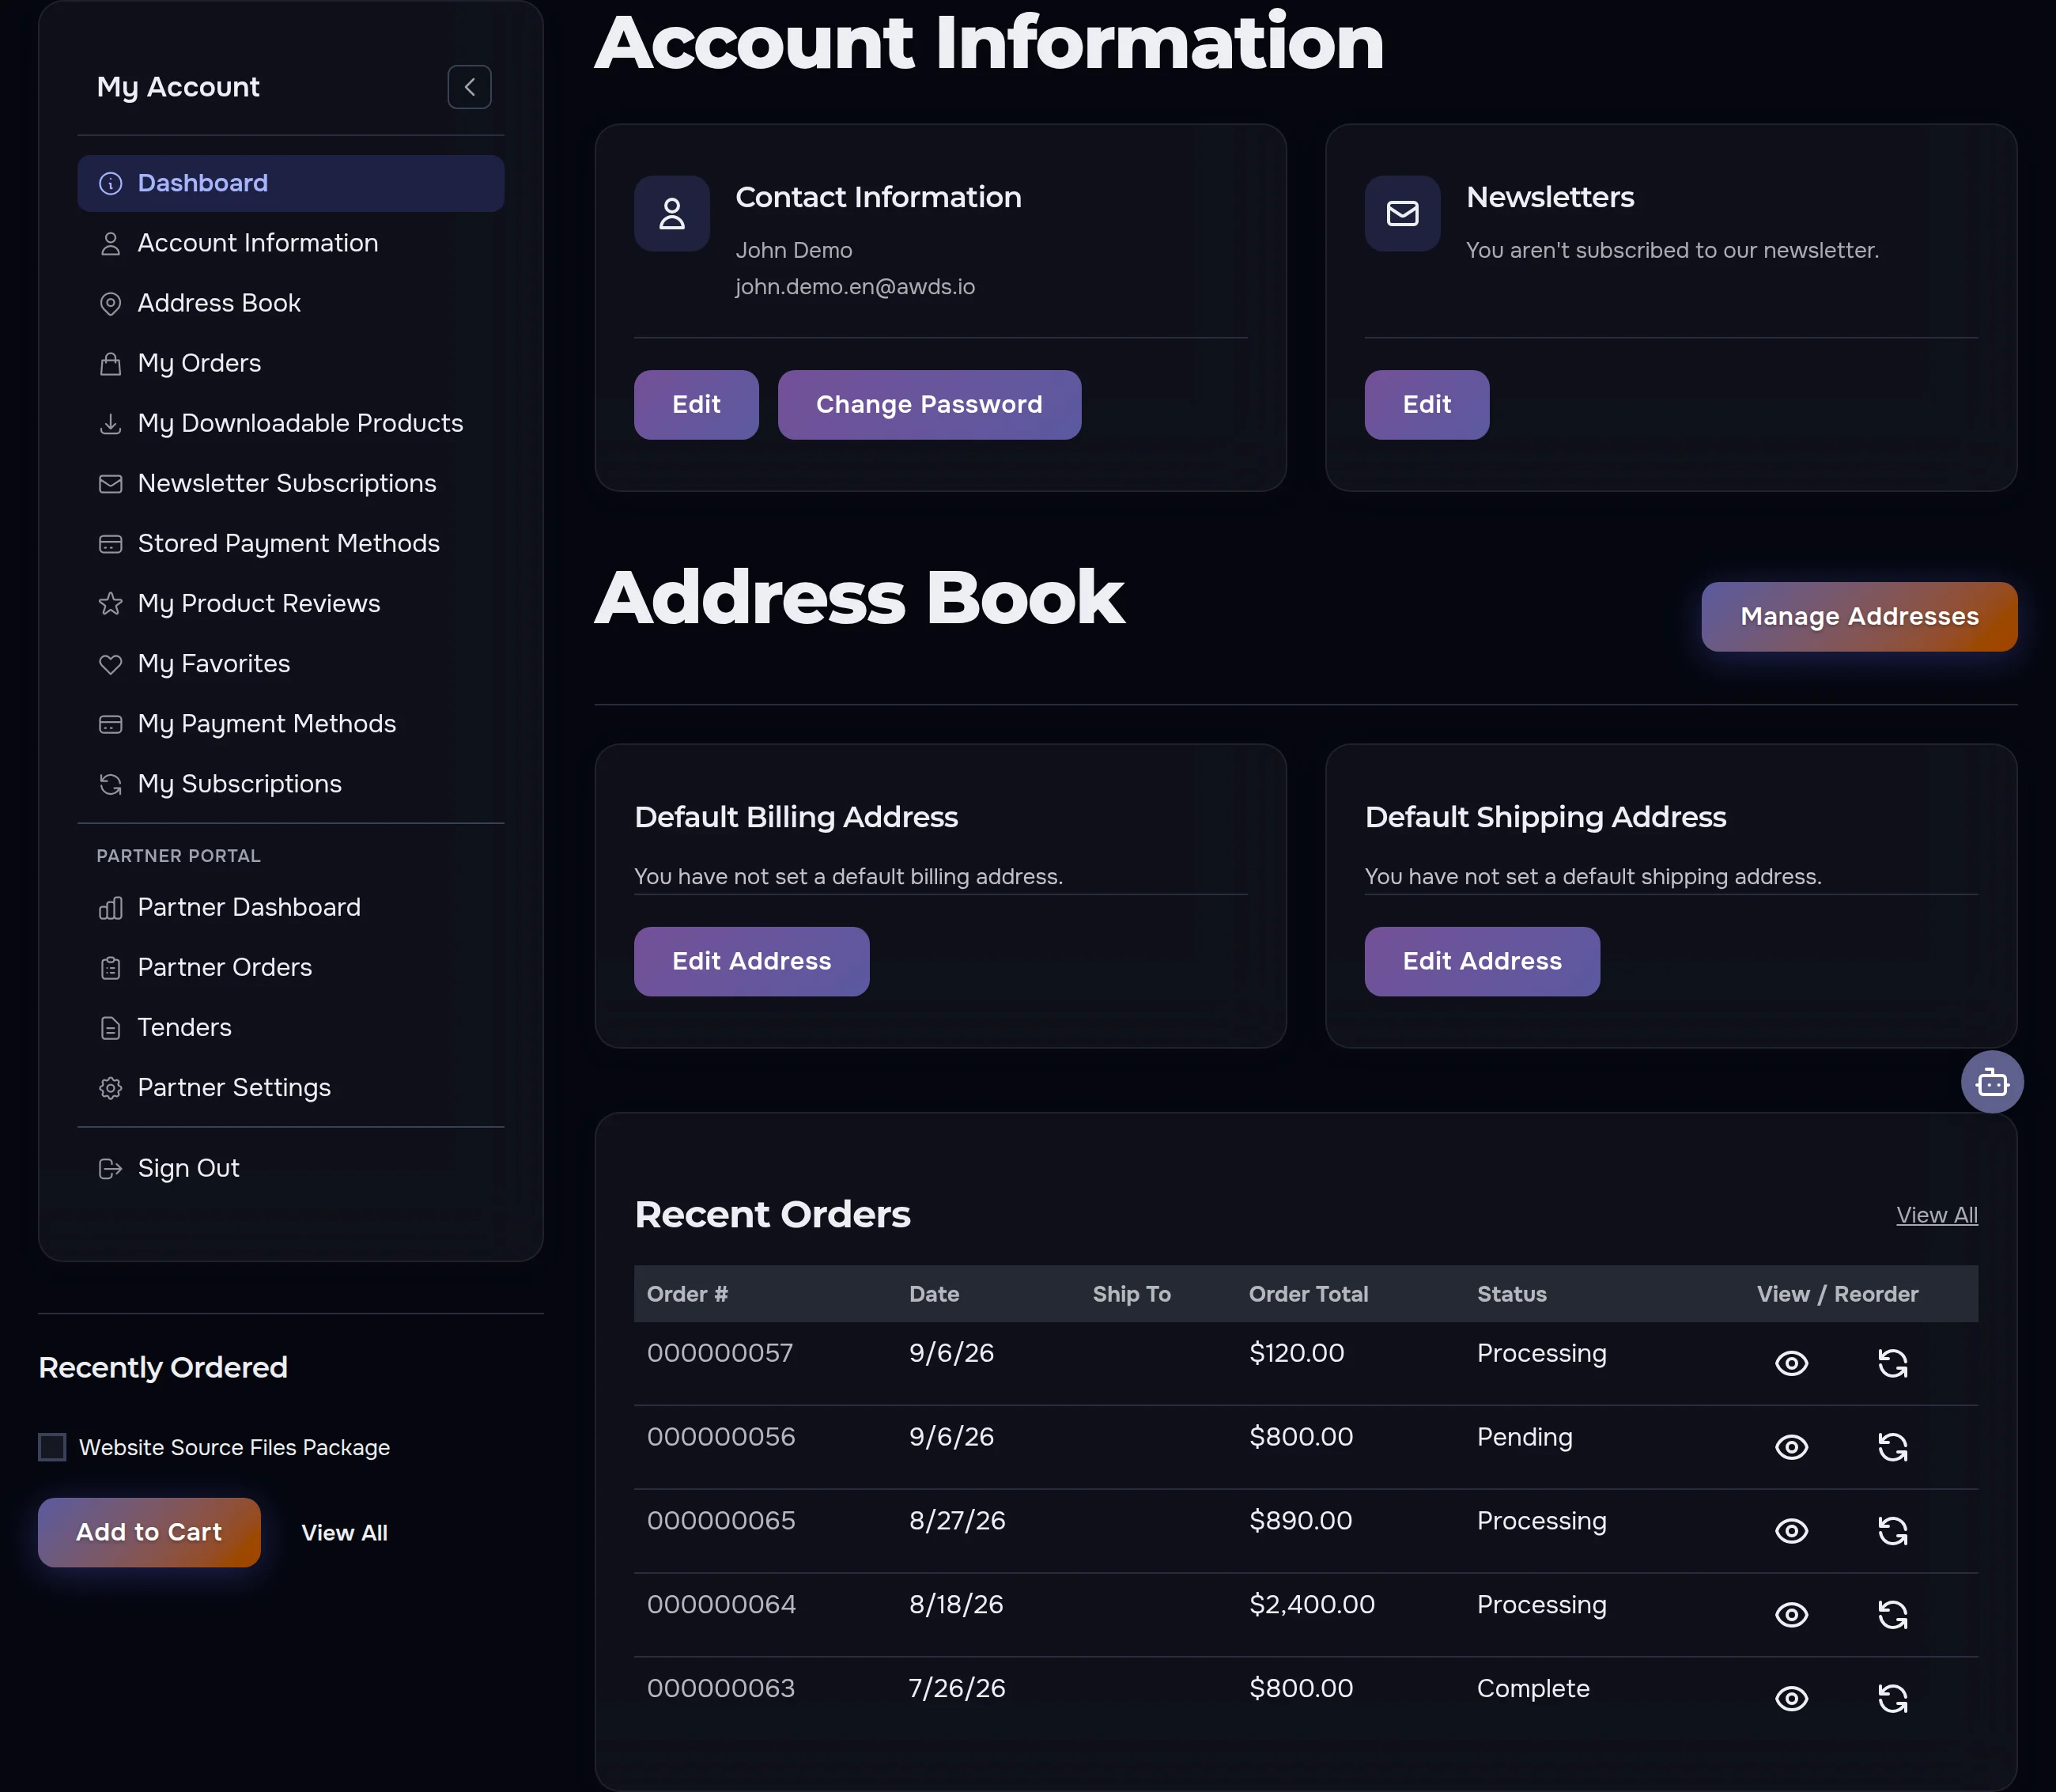
Task: Click the Status column header
Action: click(1511, 1294)
